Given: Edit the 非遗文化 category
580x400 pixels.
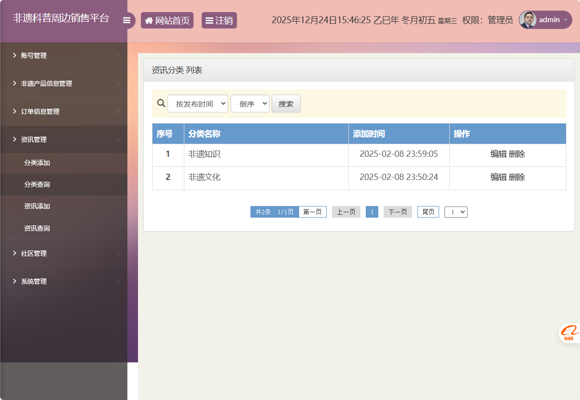Looking at the screenshot, I should coord(498,177).
